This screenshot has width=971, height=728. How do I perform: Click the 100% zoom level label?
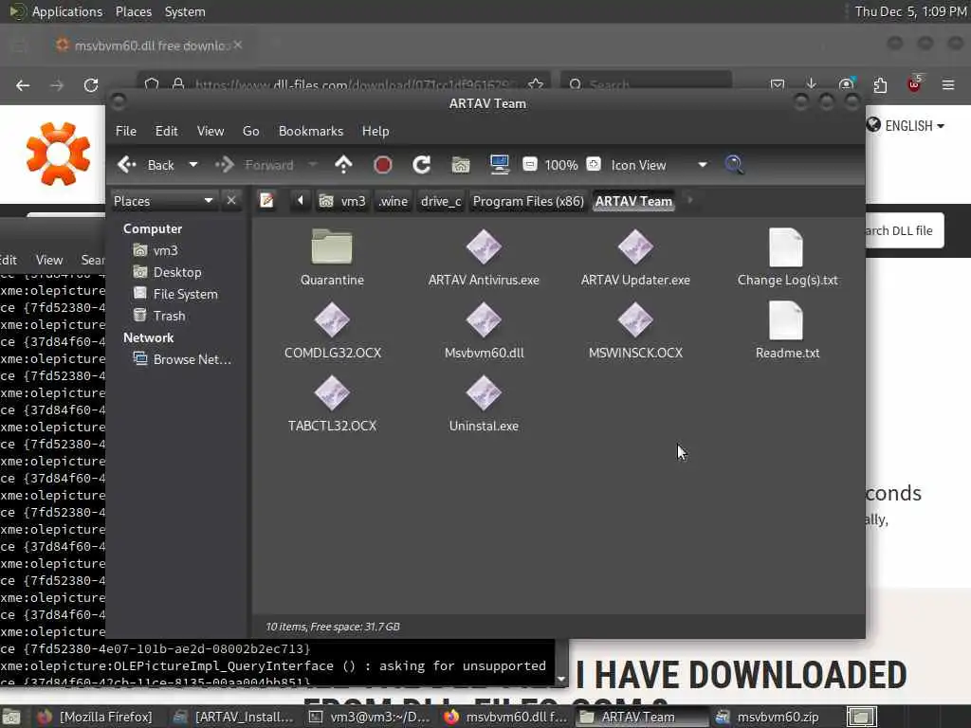561,165
